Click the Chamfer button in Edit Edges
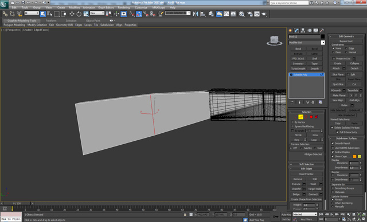Screen dimensions: 367x222 [296, 189]
